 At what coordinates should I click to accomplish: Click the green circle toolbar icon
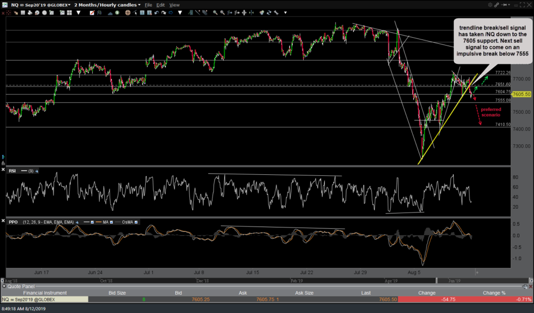117,13
